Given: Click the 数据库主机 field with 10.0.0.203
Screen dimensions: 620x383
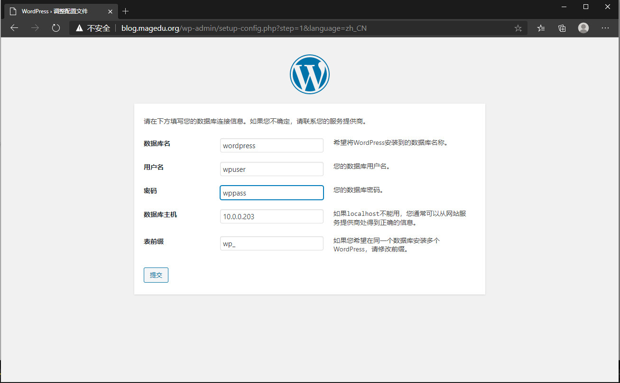Looking at the screenshot, I should pos(272,216).
